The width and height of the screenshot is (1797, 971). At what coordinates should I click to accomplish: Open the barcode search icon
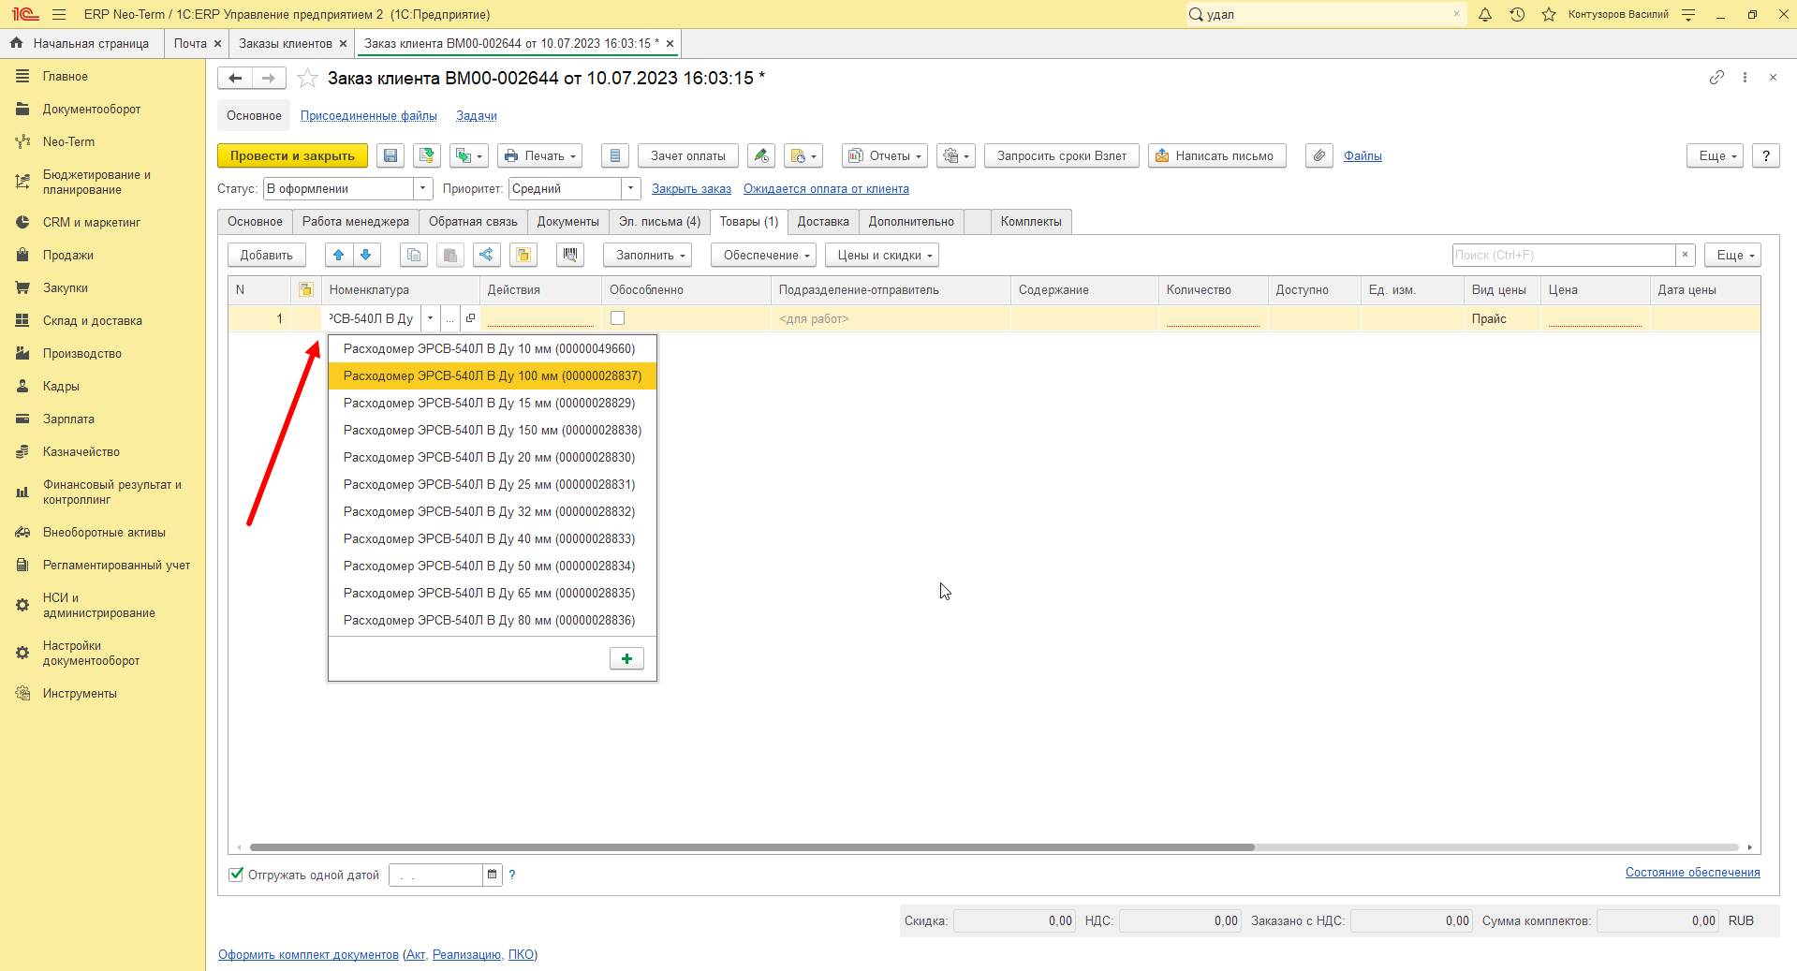click(569, 256)
